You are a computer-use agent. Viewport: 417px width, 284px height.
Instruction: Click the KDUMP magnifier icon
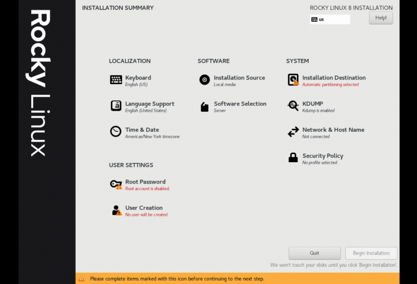[x=293, y=106]
